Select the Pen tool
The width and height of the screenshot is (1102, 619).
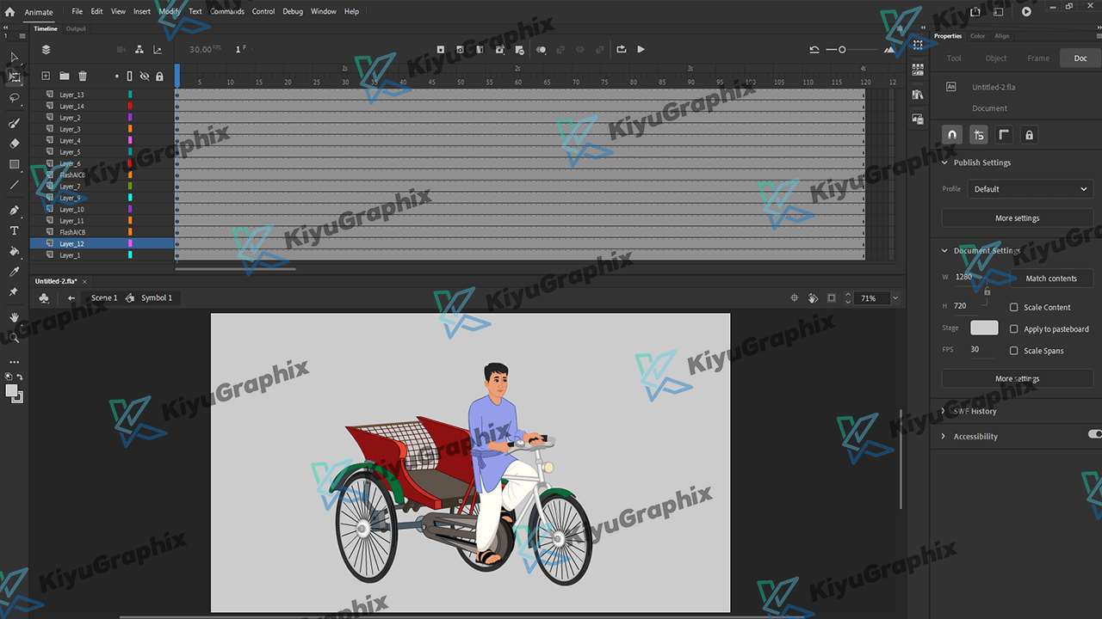[14, 210]
